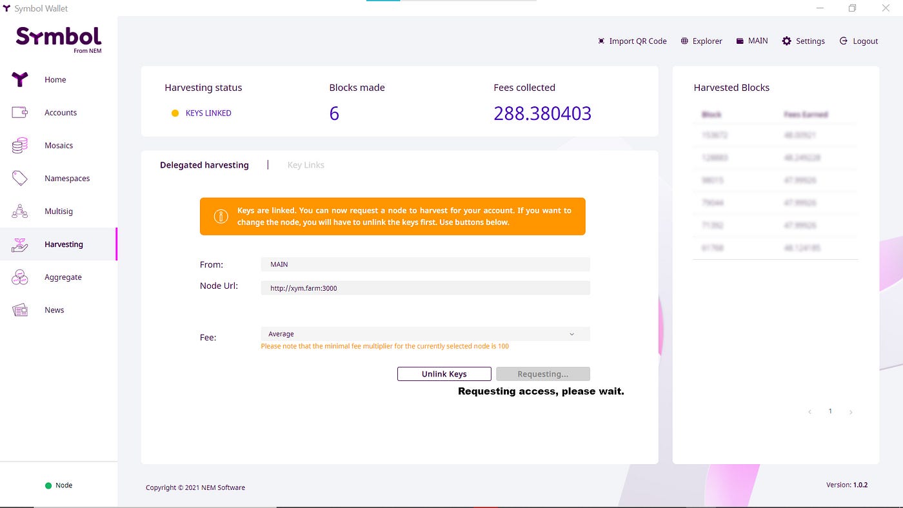The height and width of the screenshot is (508, 903).
Task: Click the Copyright 2021 NEM Software text
Action: point(195,487)
